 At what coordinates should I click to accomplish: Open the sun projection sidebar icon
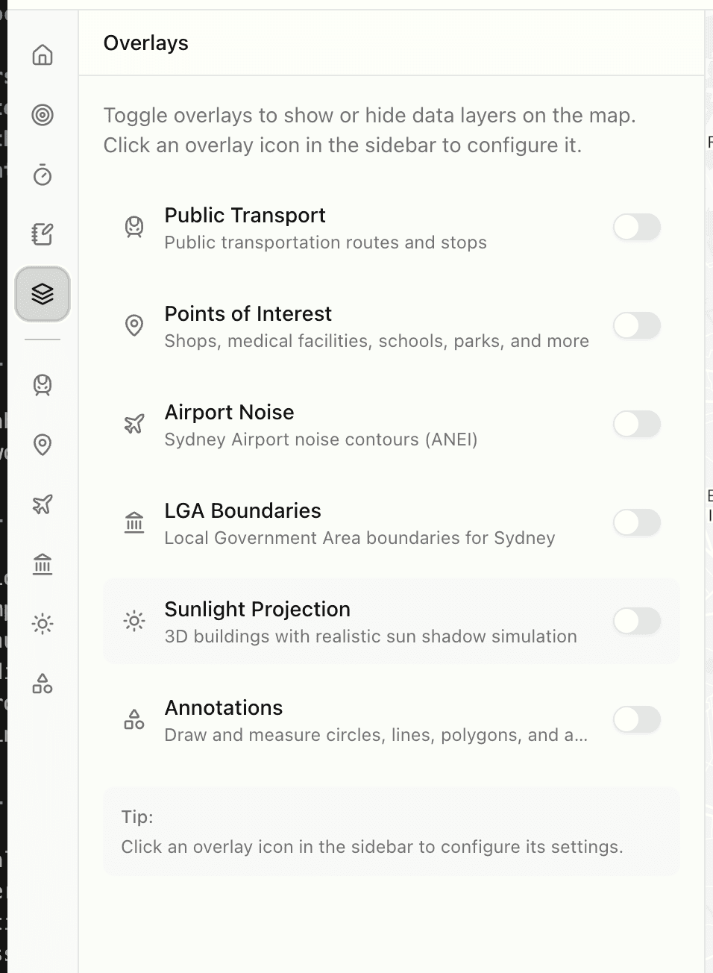[x=43, y=624]
